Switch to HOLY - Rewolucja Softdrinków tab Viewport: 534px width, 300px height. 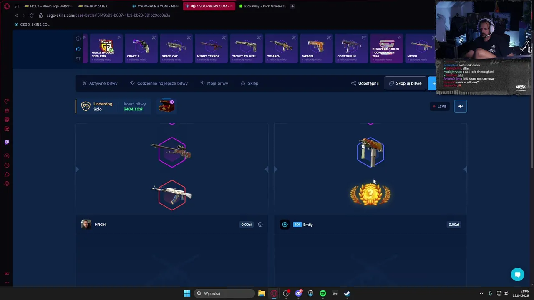pyautogui.click(x=48, y=6)
